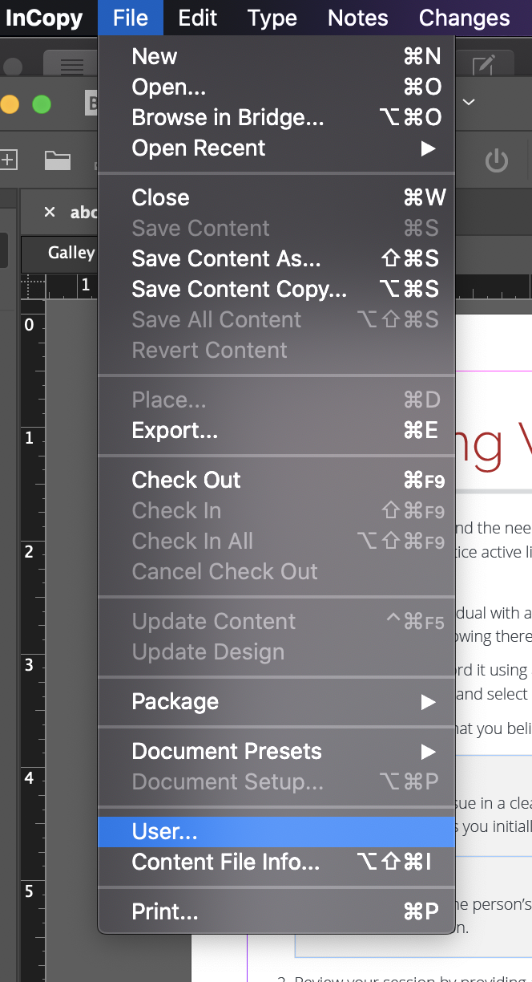Viewport: 532px width, 982px height.
Task: Click the green zoom window button
Action: tap(41, 104)
